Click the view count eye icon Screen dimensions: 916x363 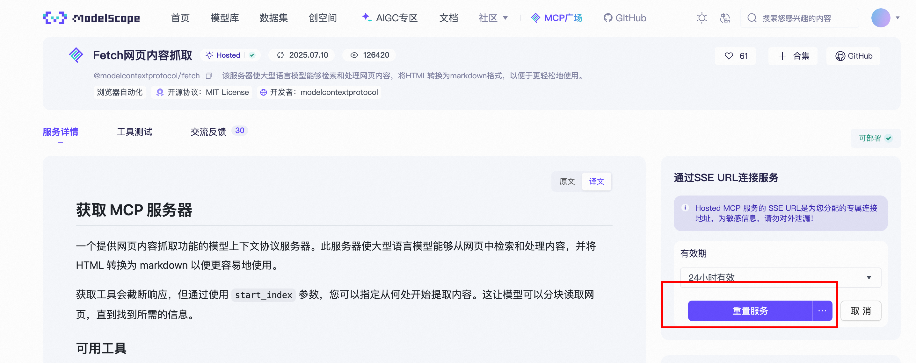pos(354,55)
